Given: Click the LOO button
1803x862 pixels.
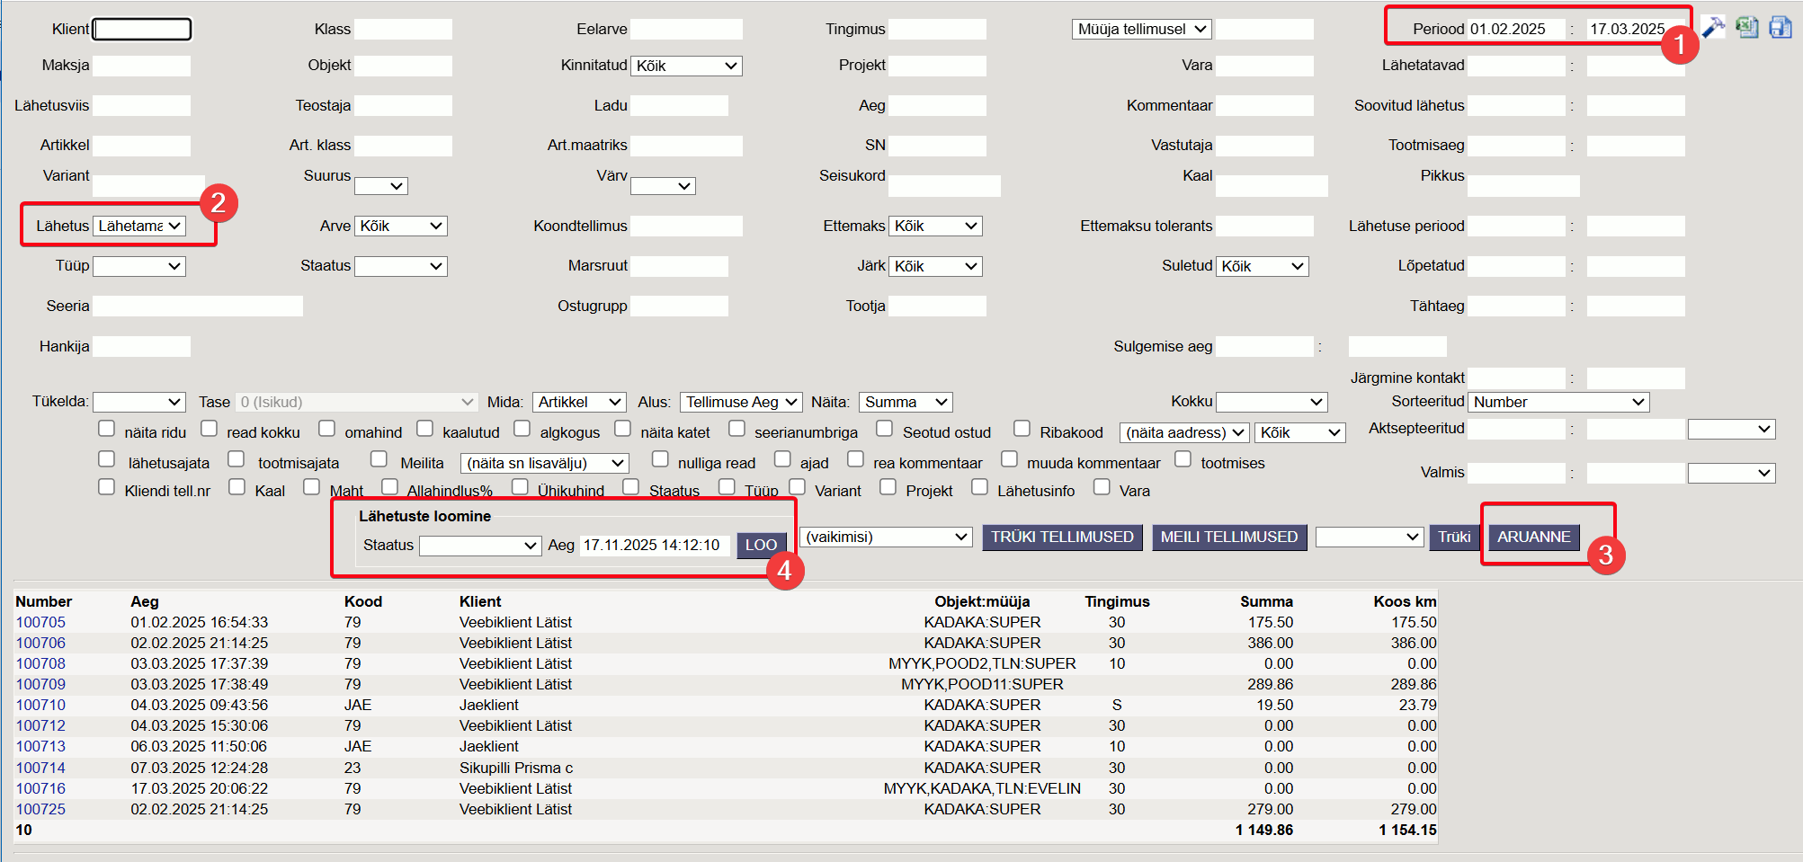Looking at the screenshot, I should coord(761,545).
